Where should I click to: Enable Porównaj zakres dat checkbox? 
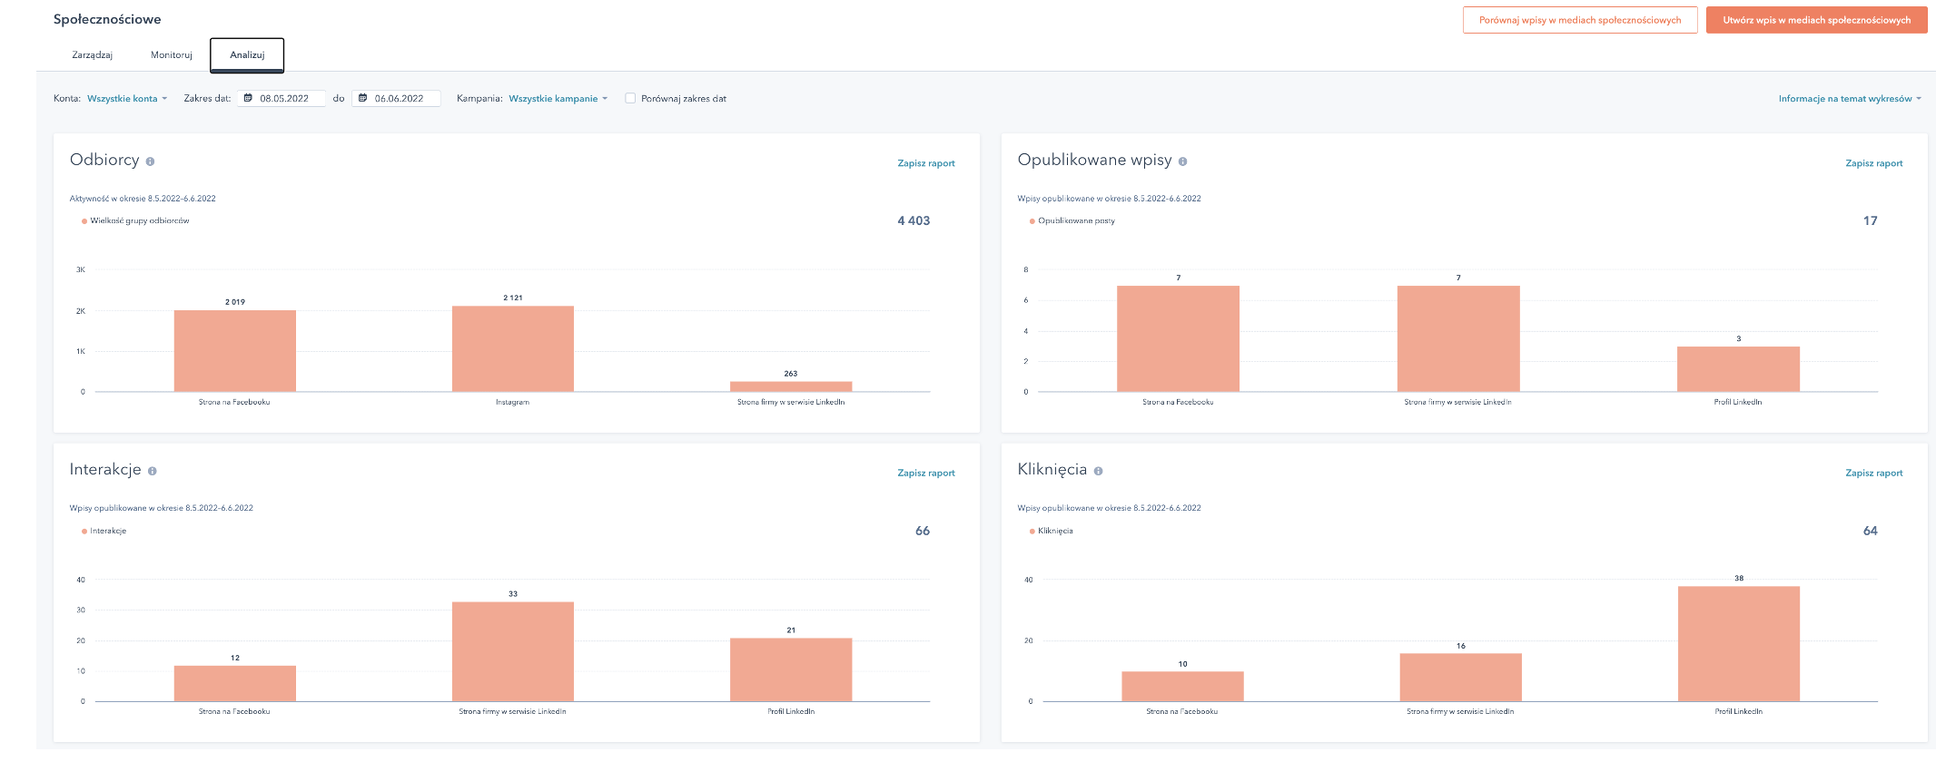(630, 98)
